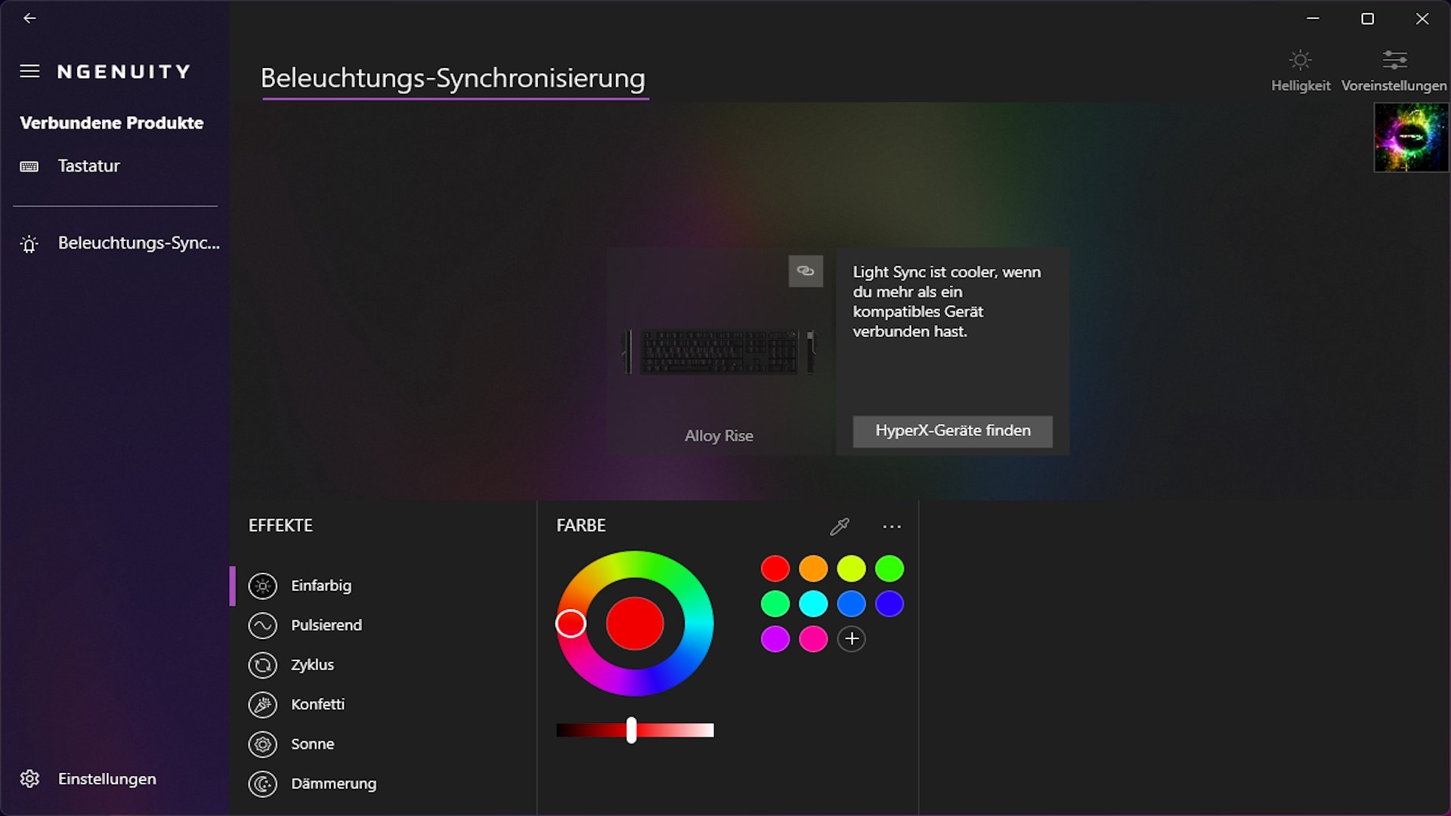Viewport: 1451px width, 816px height.
Task: Select the eyedropper color picker tool
Action: coord(840,527)
